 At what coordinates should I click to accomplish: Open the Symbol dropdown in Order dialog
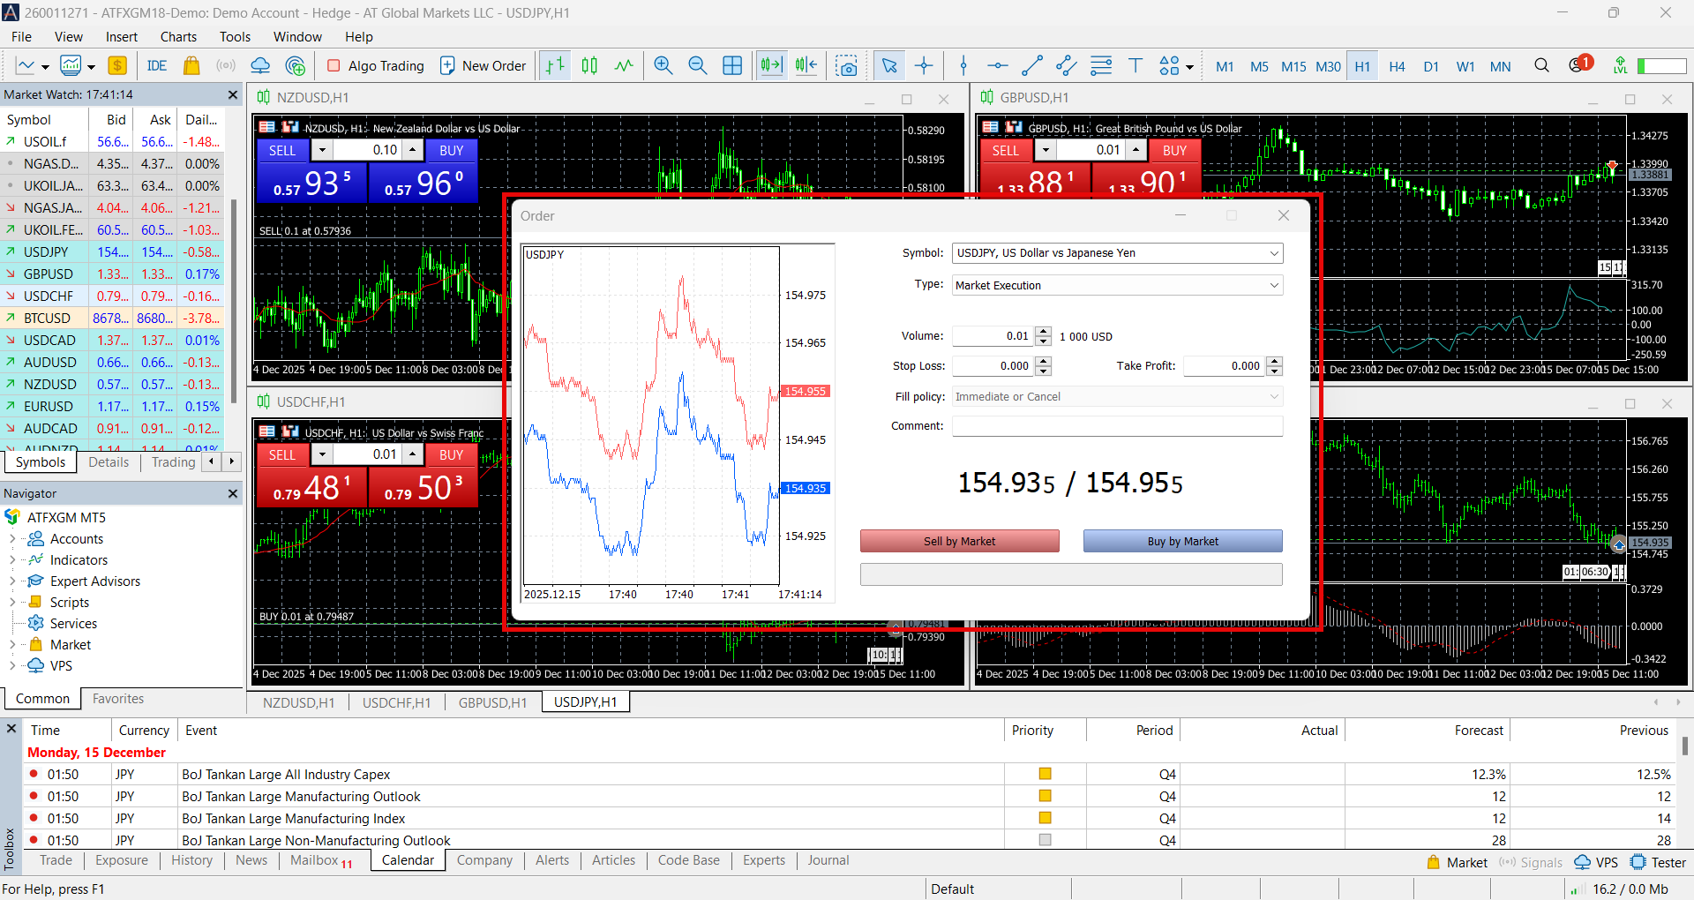1274,253
